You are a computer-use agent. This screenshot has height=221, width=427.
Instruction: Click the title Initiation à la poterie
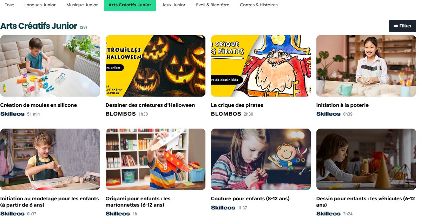(x=342, y=105)
